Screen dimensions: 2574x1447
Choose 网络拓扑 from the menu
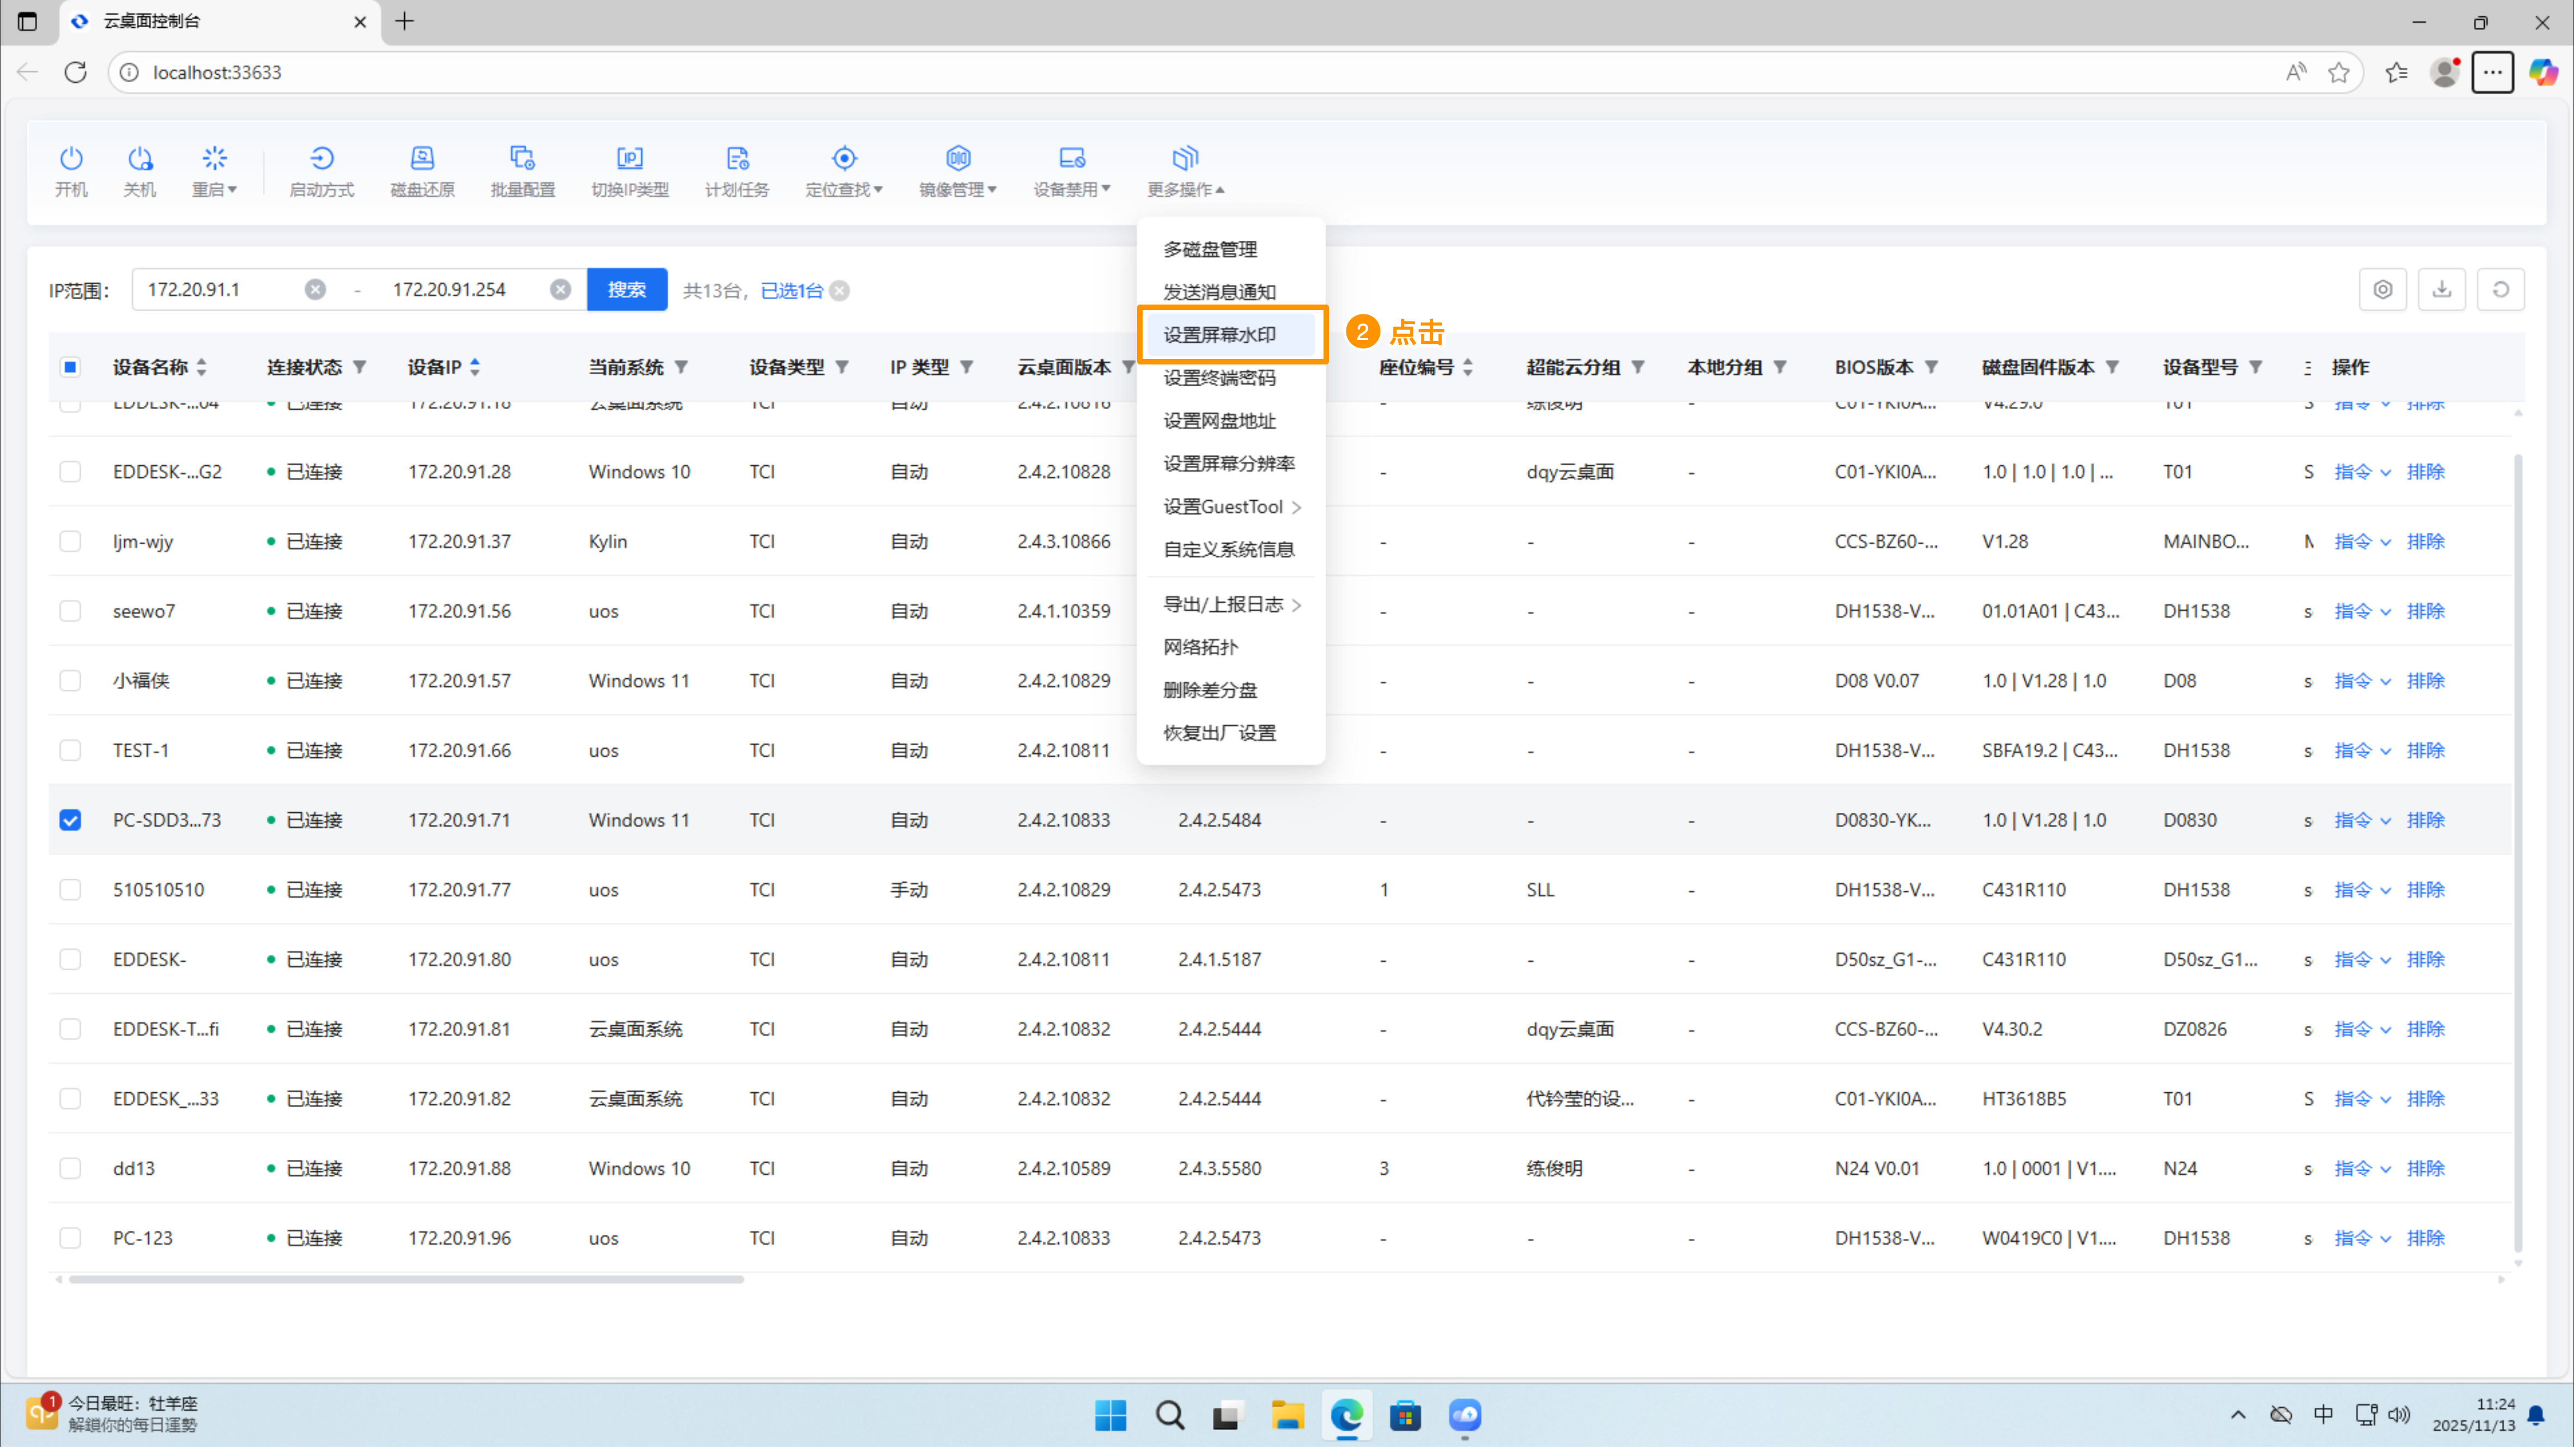click(1200, 648)
